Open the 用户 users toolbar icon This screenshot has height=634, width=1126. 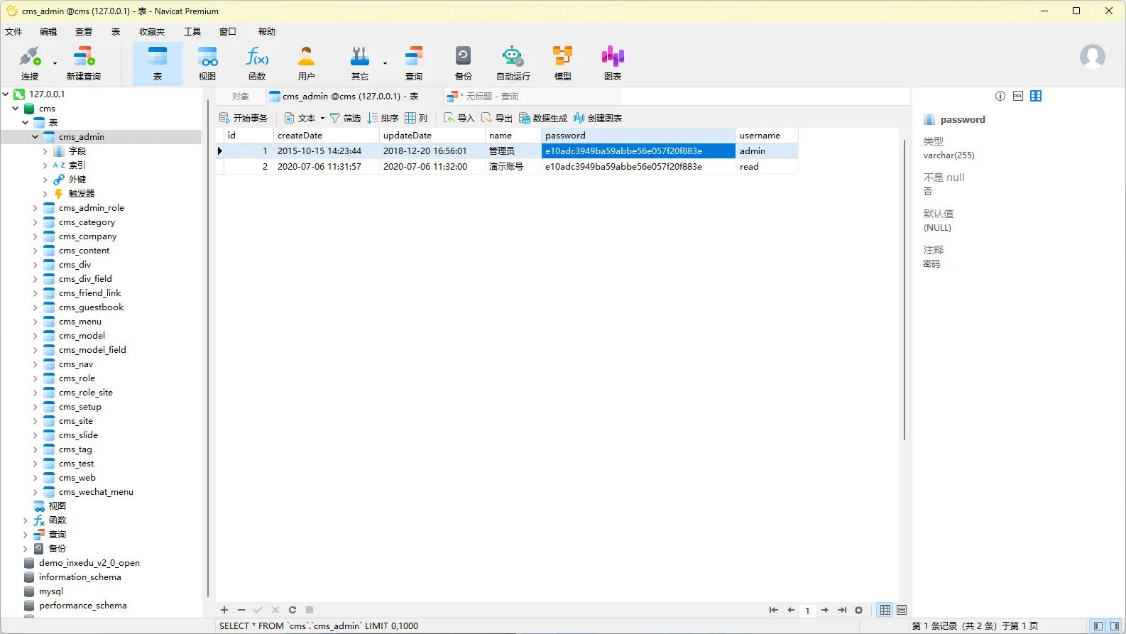[307, 62]
